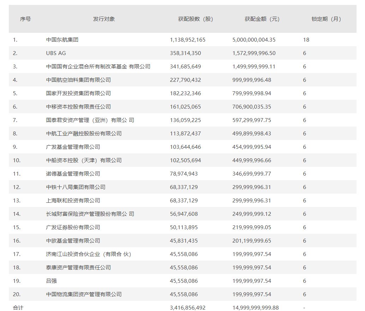Select 中船资本控股（天津）有限公司 cell
The image size is (365, 311).
click(x=84, y=160)
